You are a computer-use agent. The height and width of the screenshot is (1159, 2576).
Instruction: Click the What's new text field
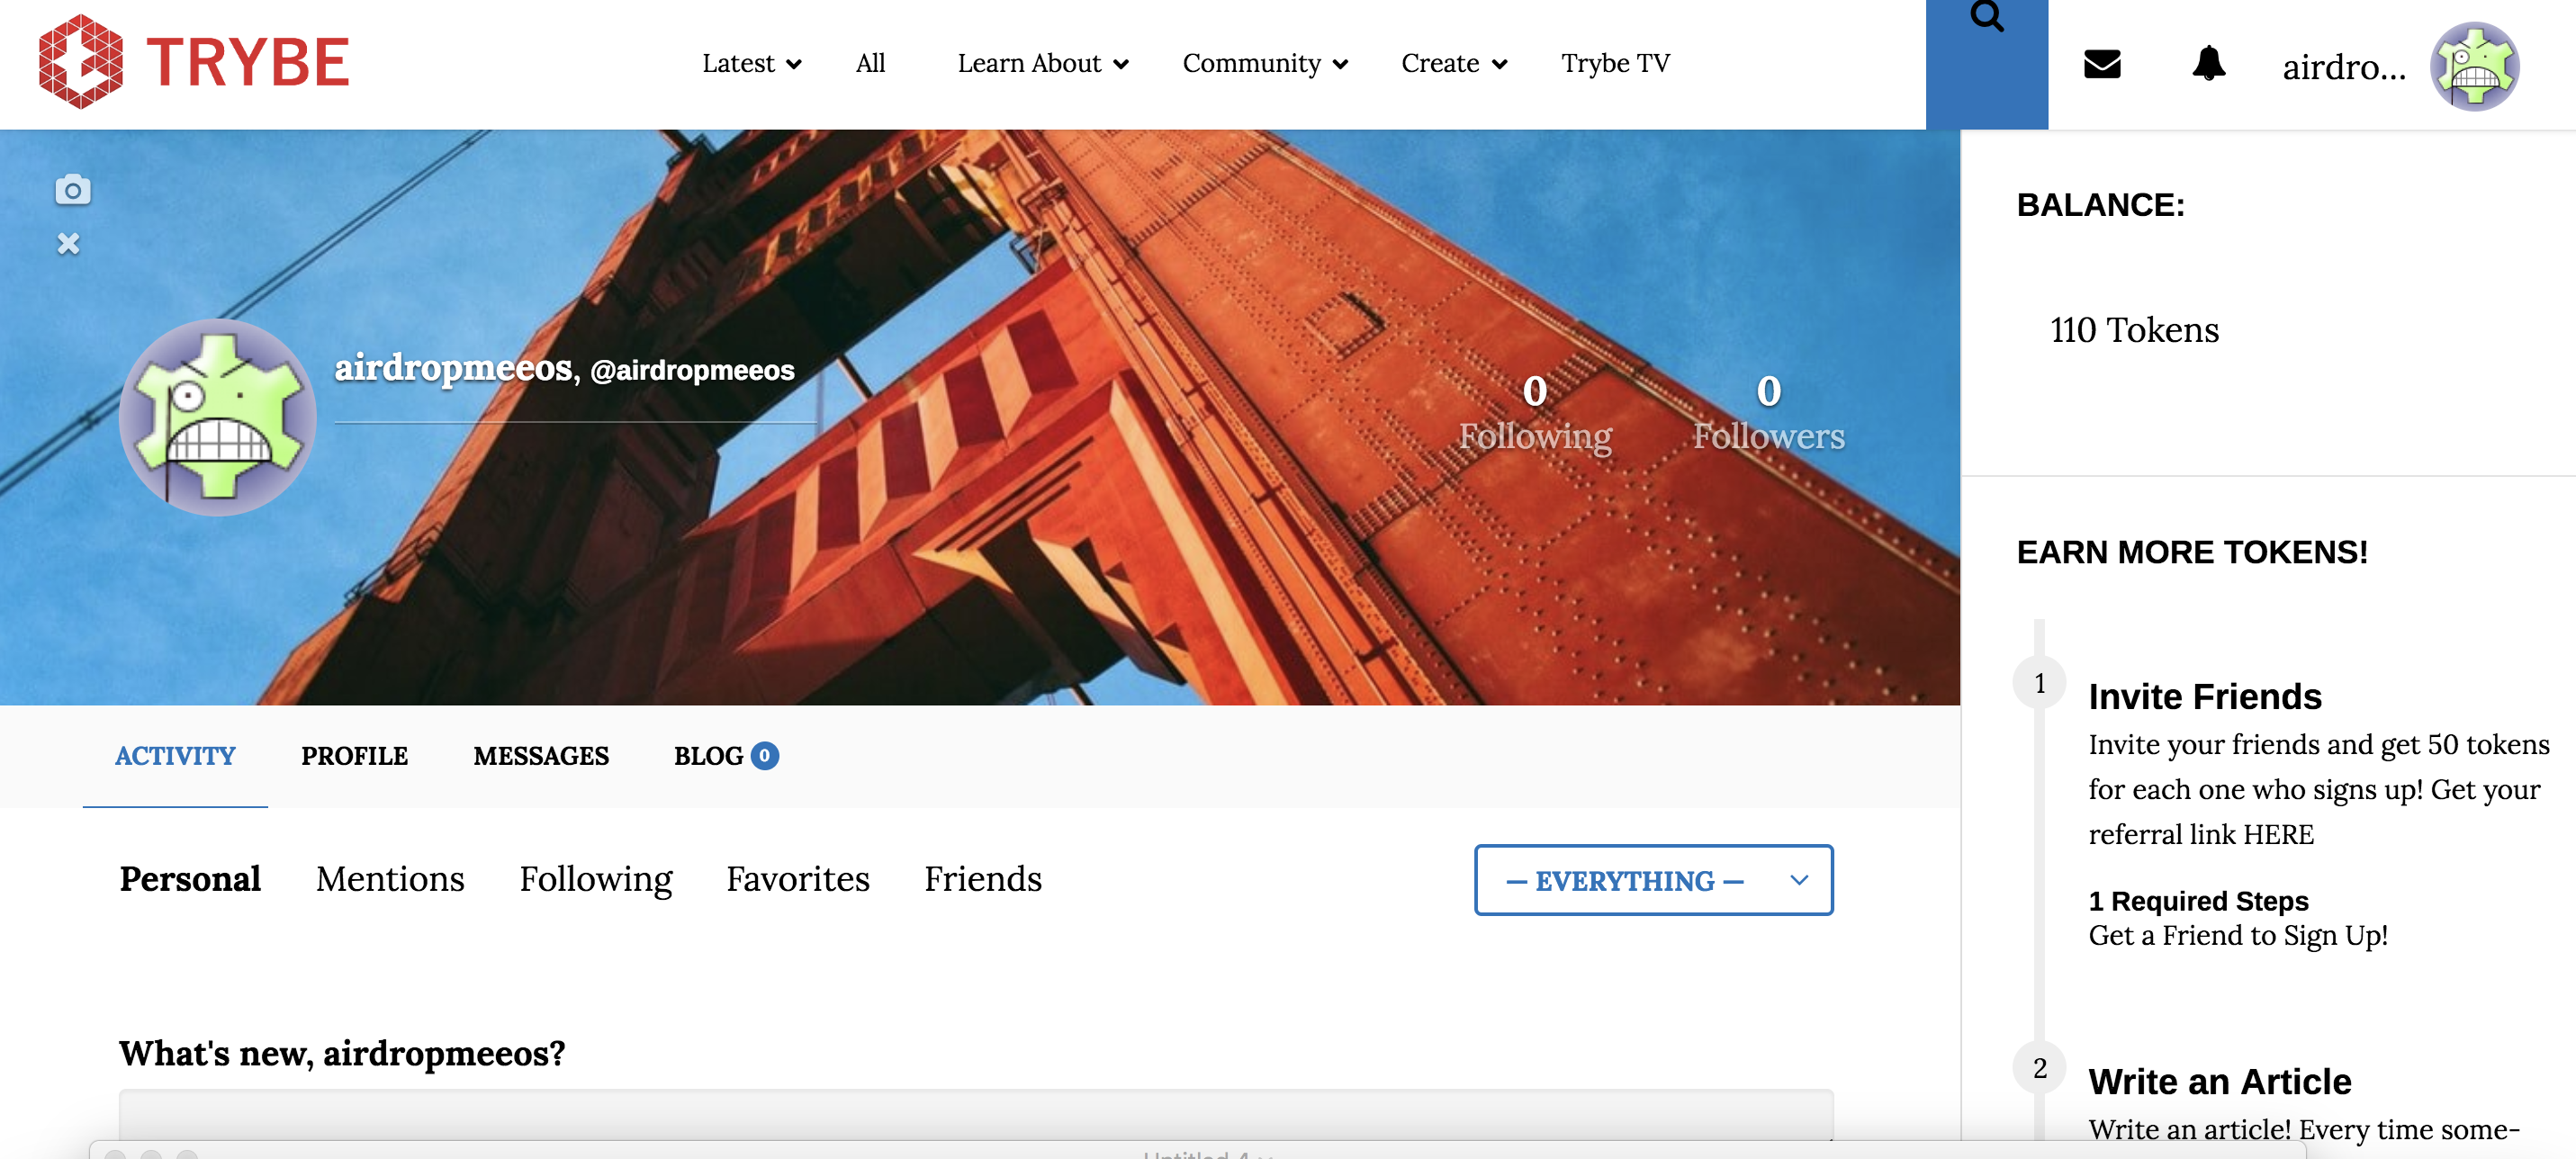click(x=975, y=1112)
